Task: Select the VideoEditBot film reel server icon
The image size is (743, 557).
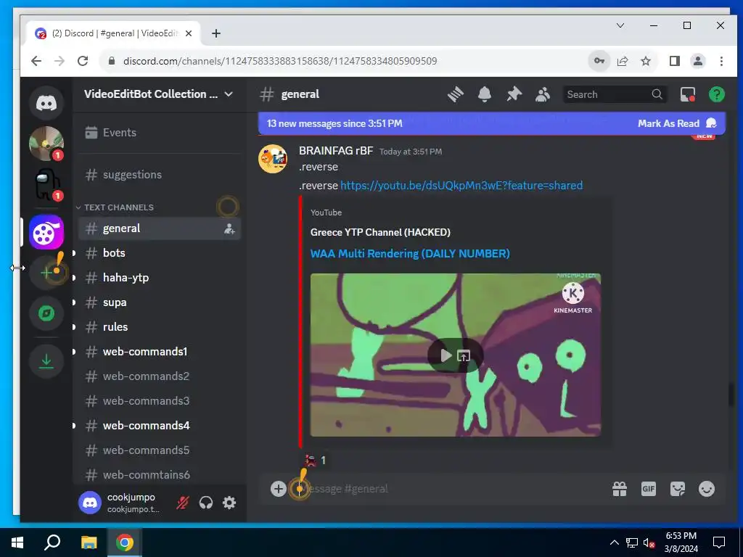Action: [x=46, y=231]
